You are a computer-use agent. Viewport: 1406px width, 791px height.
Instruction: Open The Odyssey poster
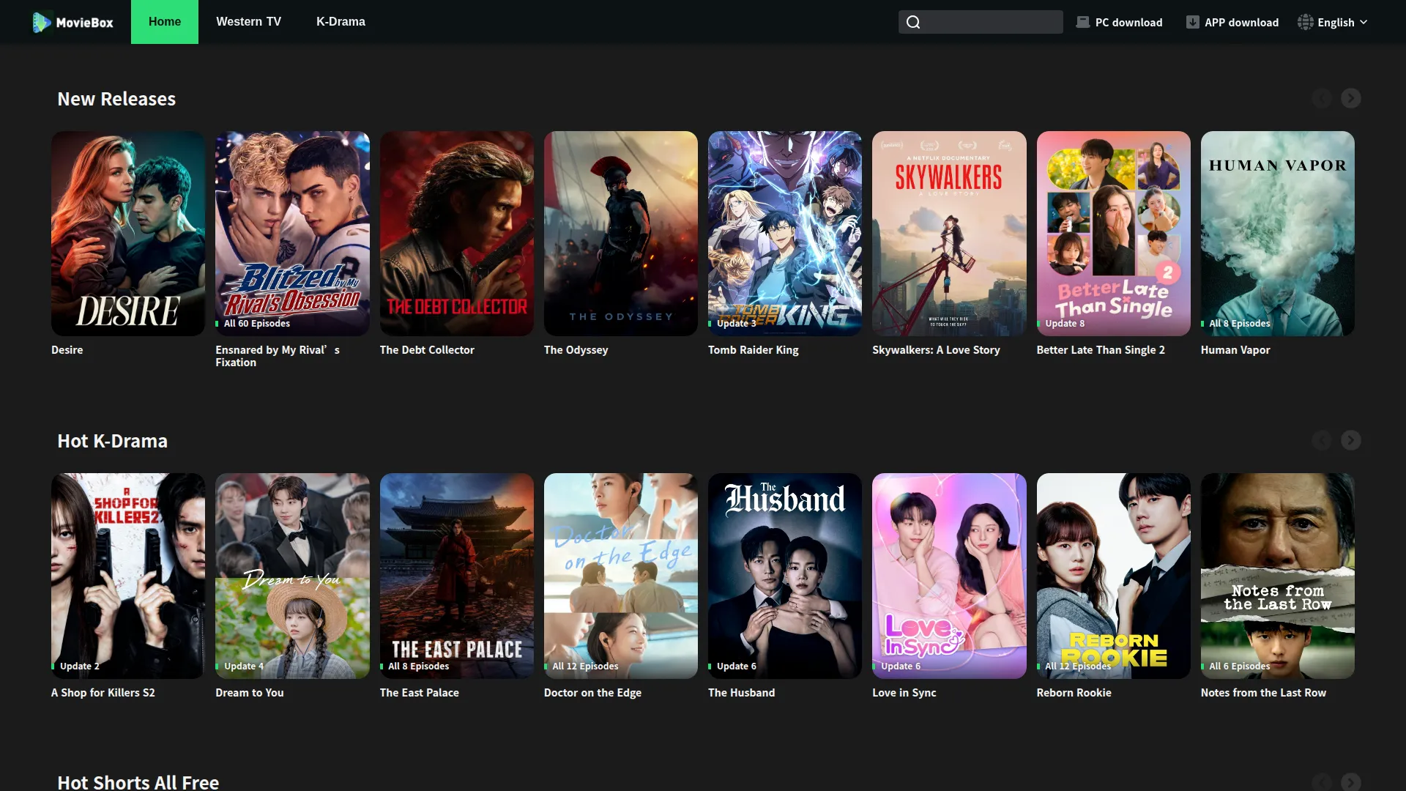click(620, 234)
